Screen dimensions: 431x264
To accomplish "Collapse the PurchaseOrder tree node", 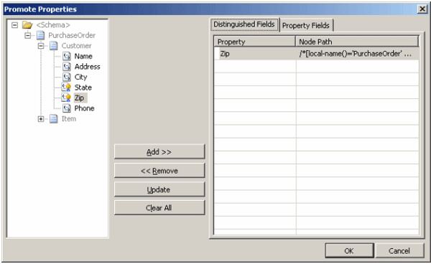I will pos(28,35).
